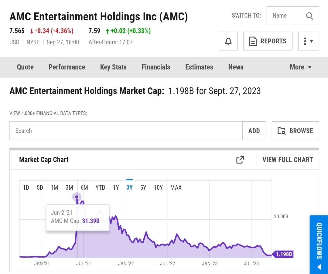Open the QUICKFLOWS side panel
This screenshot has width=328, height=274.
tap(319, 245)
